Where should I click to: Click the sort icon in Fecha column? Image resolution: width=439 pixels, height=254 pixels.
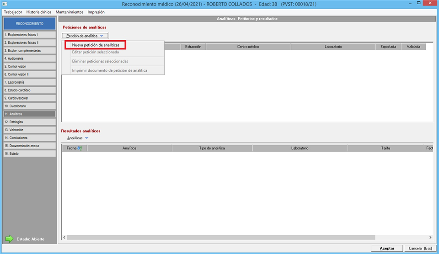80,148
